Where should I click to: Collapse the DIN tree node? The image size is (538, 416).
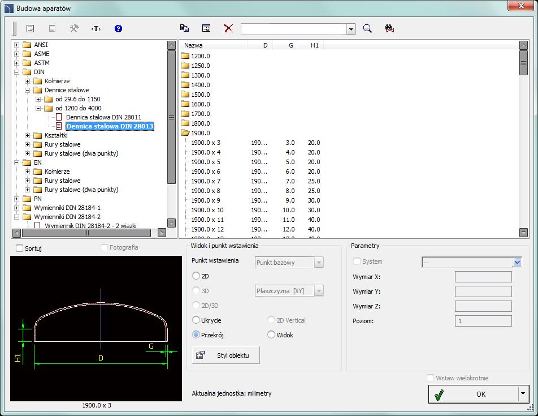[16, 72]
